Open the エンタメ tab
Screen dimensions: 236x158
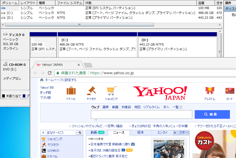[x=162, y=132]
